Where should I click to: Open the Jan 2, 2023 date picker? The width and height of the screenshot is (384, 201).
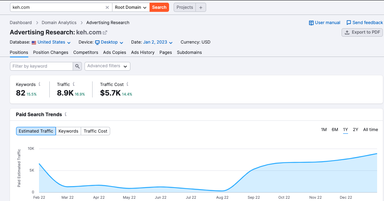[x=158, y=42]
